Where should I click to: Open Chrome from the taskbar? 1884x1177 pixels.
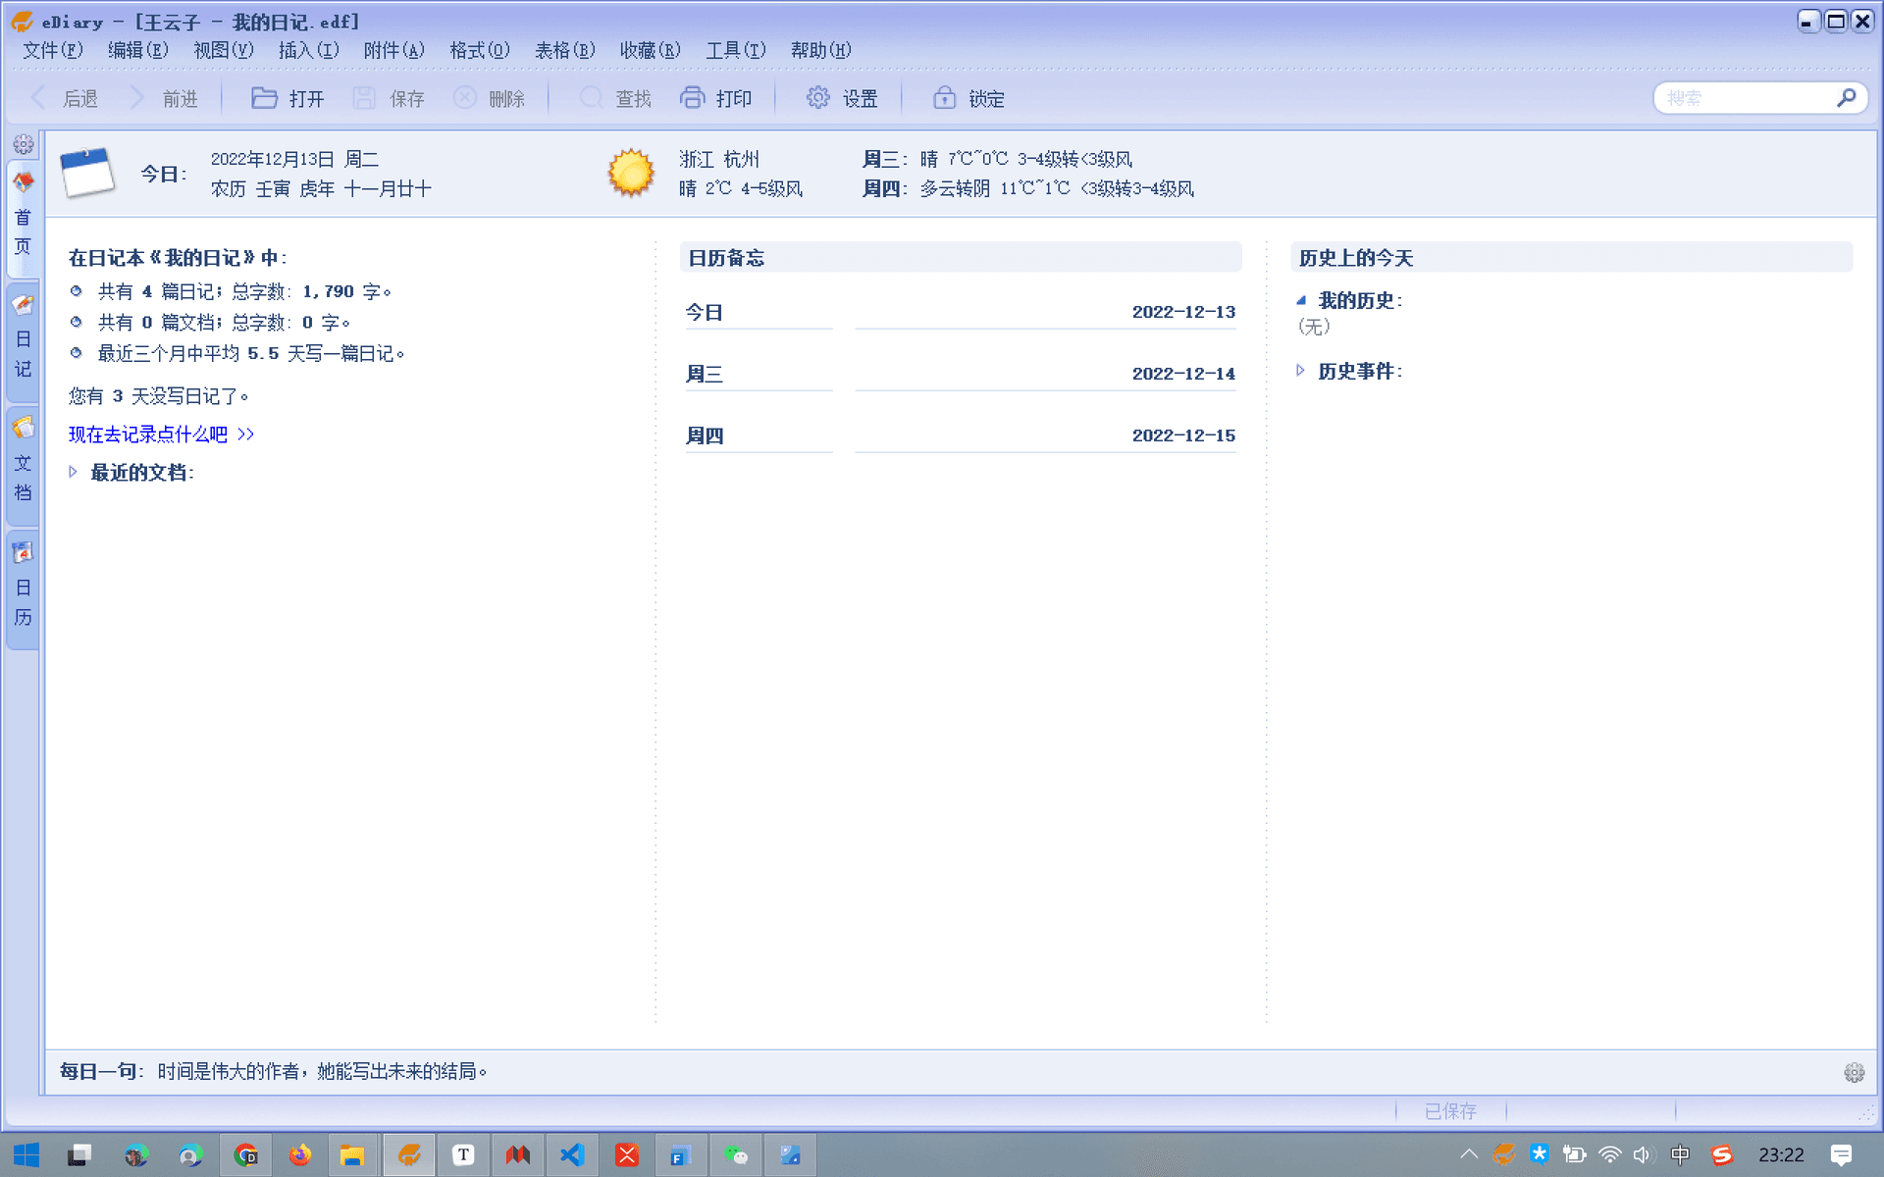245,1155
